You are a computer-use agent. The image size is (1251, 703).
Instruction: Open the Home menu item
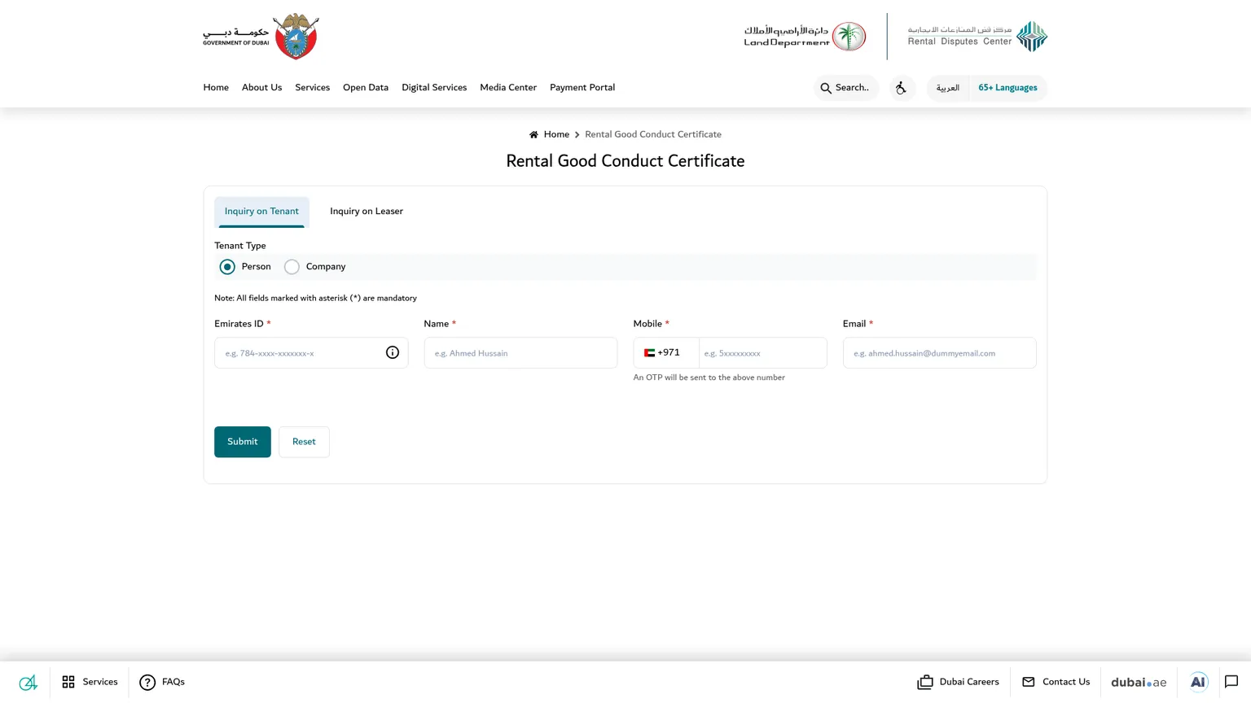coord(216,88)
